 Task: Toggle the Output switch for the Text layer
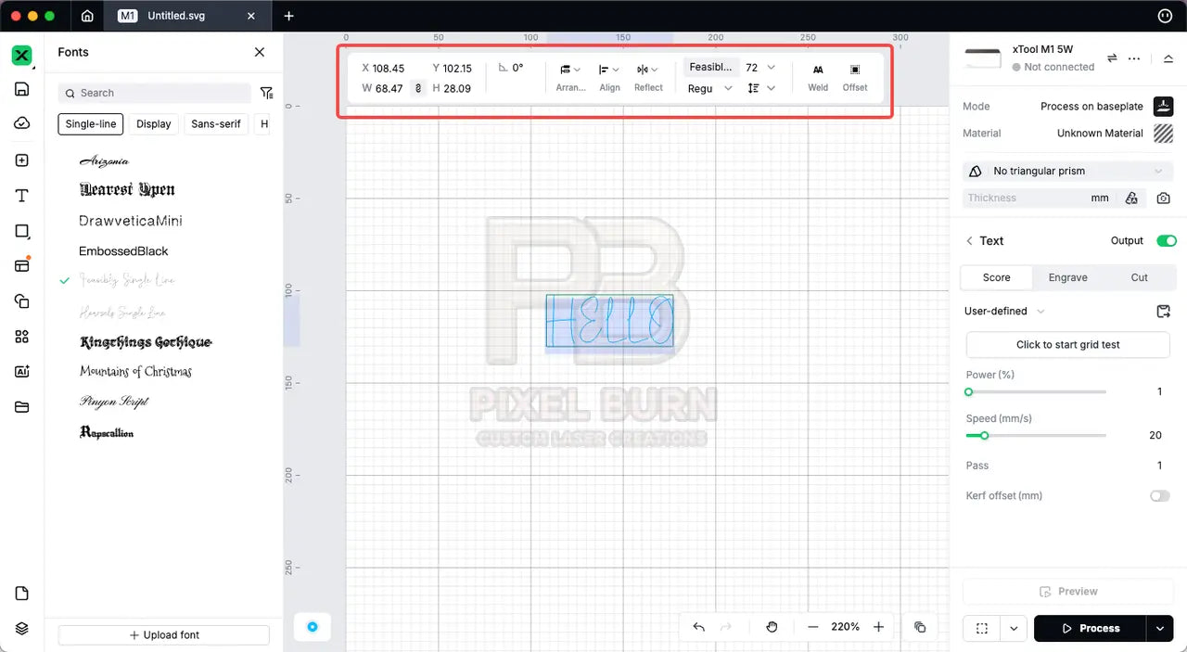click(1167, 240)
